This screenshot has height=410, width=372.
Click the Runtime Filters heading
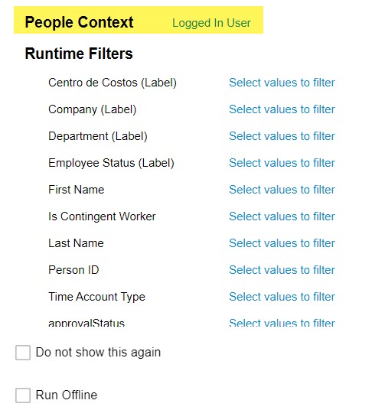79,54
